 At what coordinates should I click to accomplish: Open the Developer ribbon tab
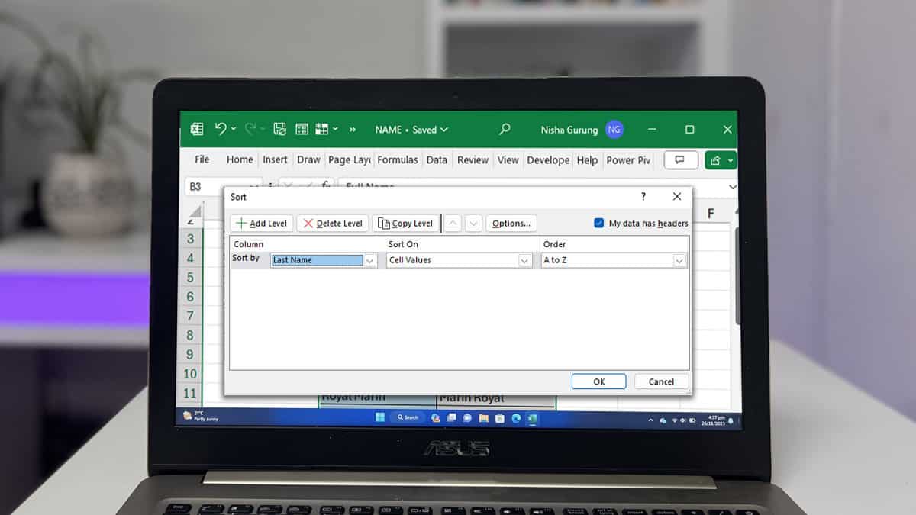click(x=548, y=159)
